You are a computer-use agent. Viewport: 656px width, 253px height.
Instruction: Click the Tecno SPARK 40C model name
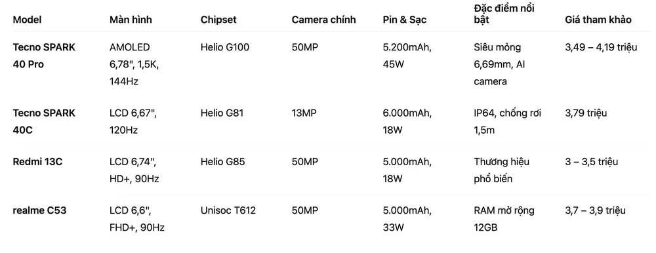point(45,122)
